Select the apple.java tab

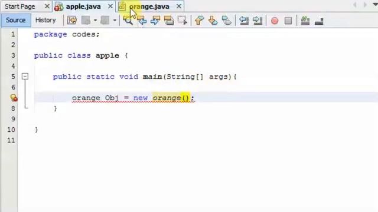click(x=83, y=6)
